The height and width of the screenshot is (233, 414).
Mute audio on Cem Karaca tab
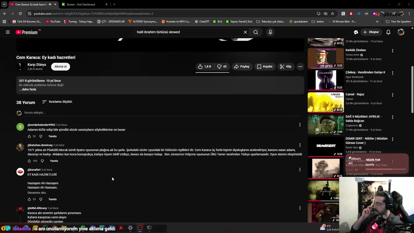coord(50,5)
